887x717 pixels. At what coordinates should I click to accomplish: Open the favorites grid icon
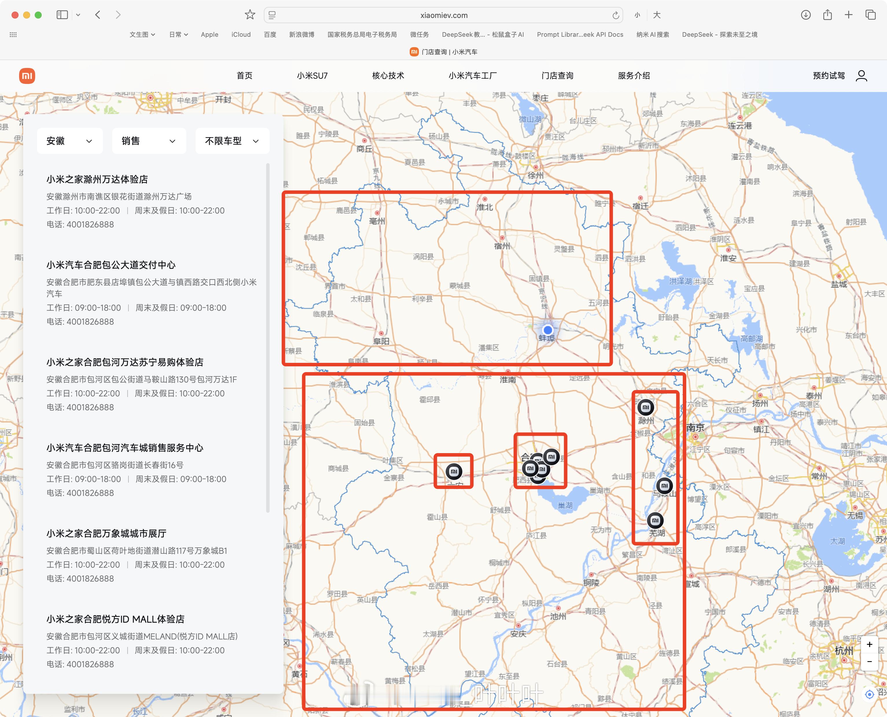(x=13, y=35)
